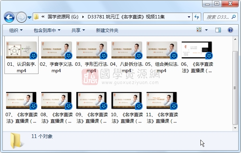
Task: Click the Back navigation arrow
Action: click(x=9, y=17)
